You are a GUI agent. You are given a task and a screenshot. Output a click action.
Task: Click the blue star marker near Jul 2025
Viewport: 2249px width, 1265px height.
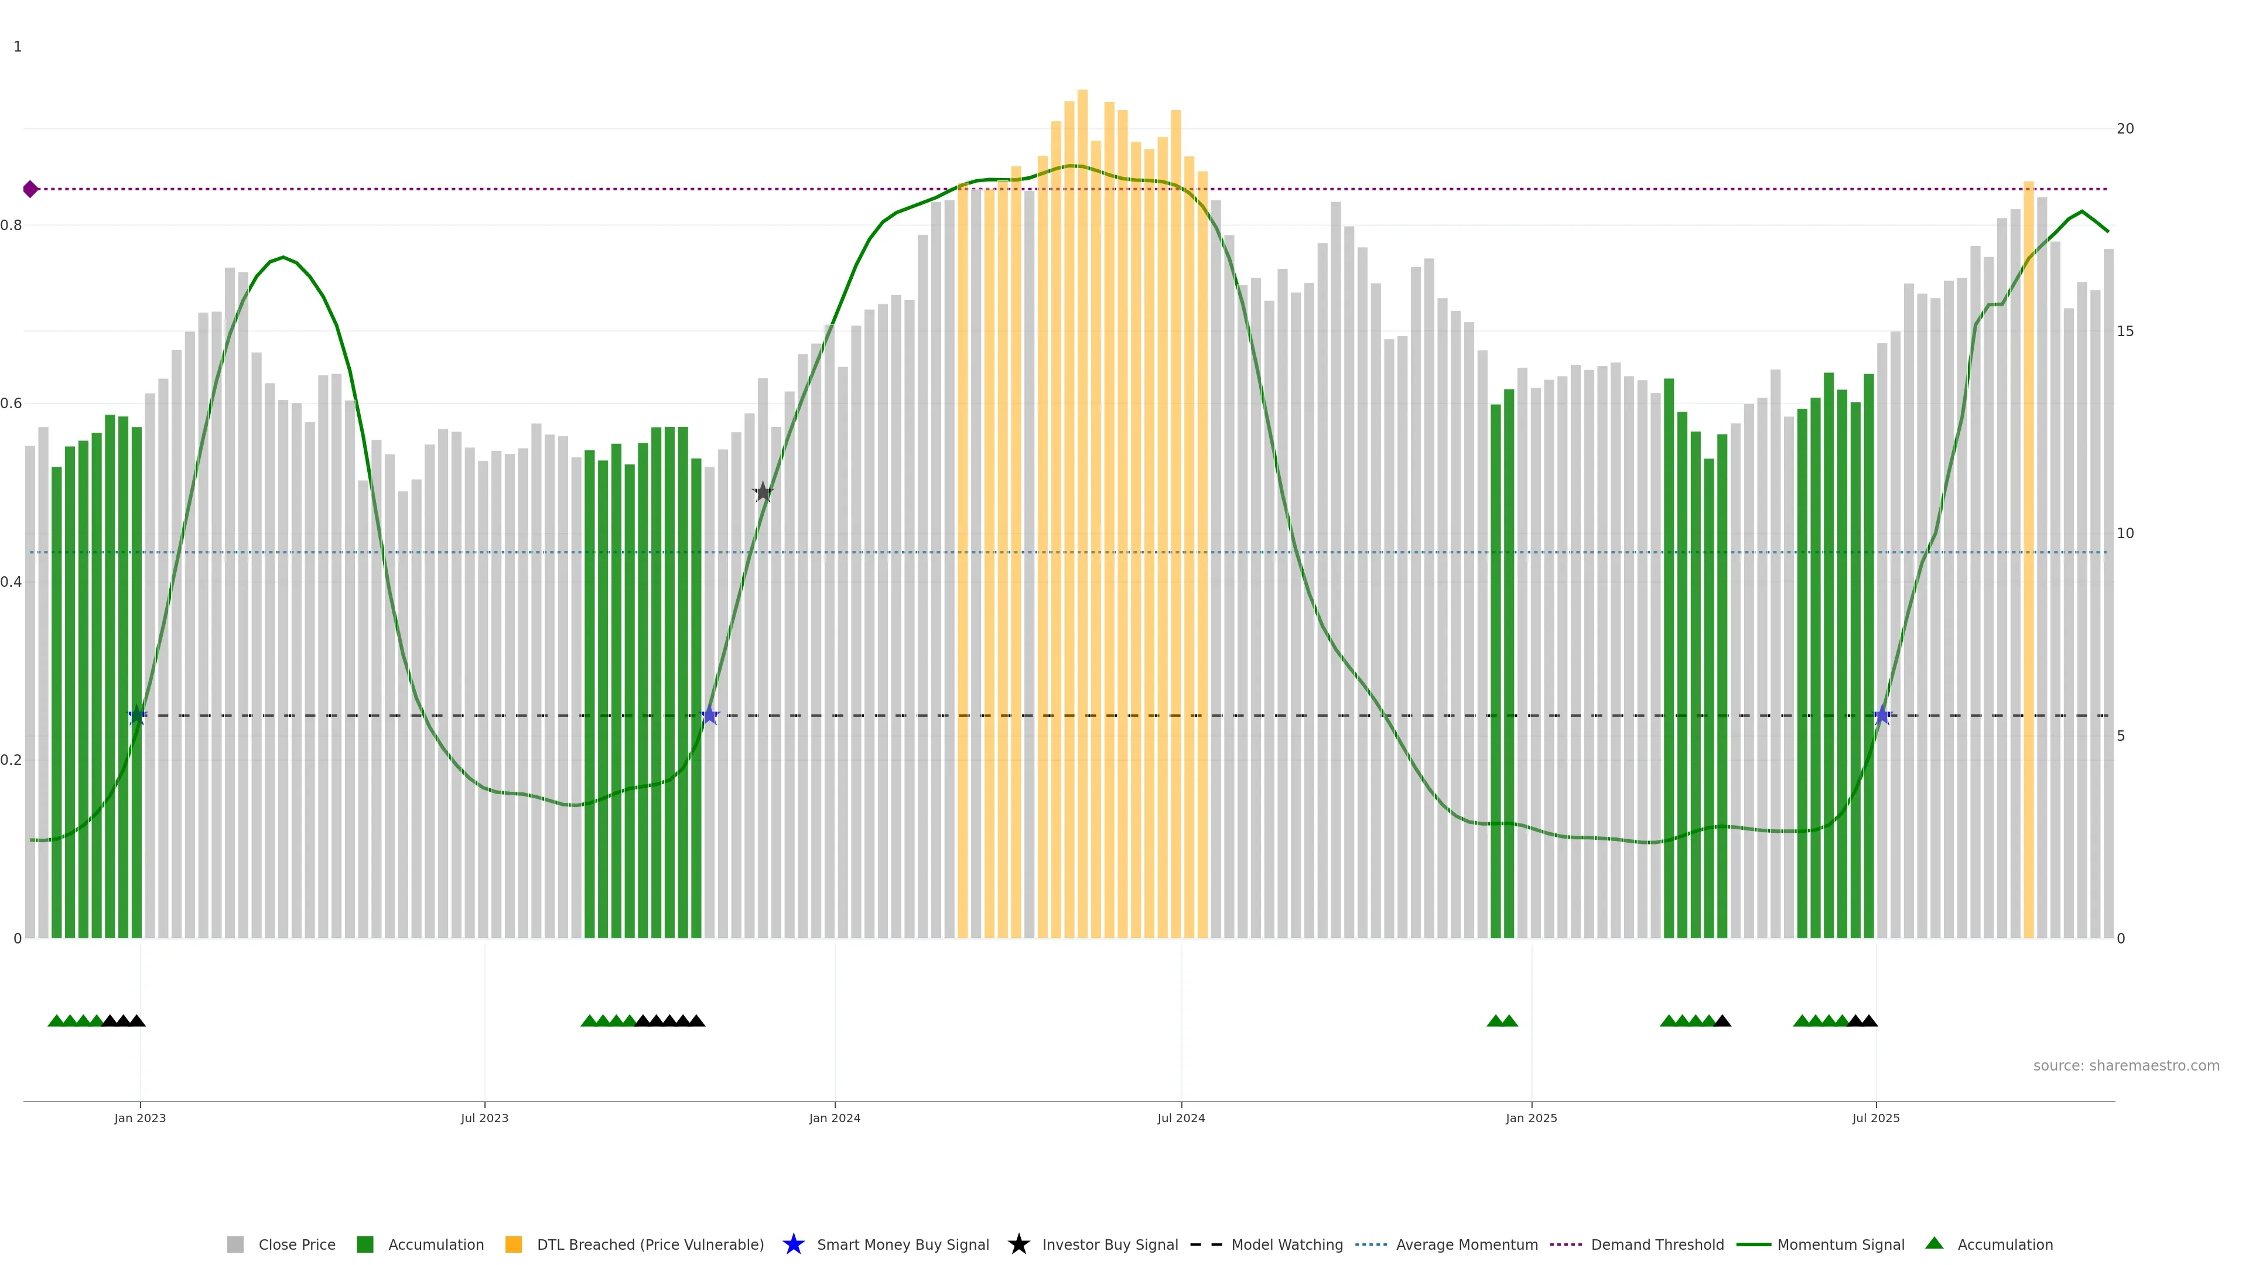pos(1882,715)
